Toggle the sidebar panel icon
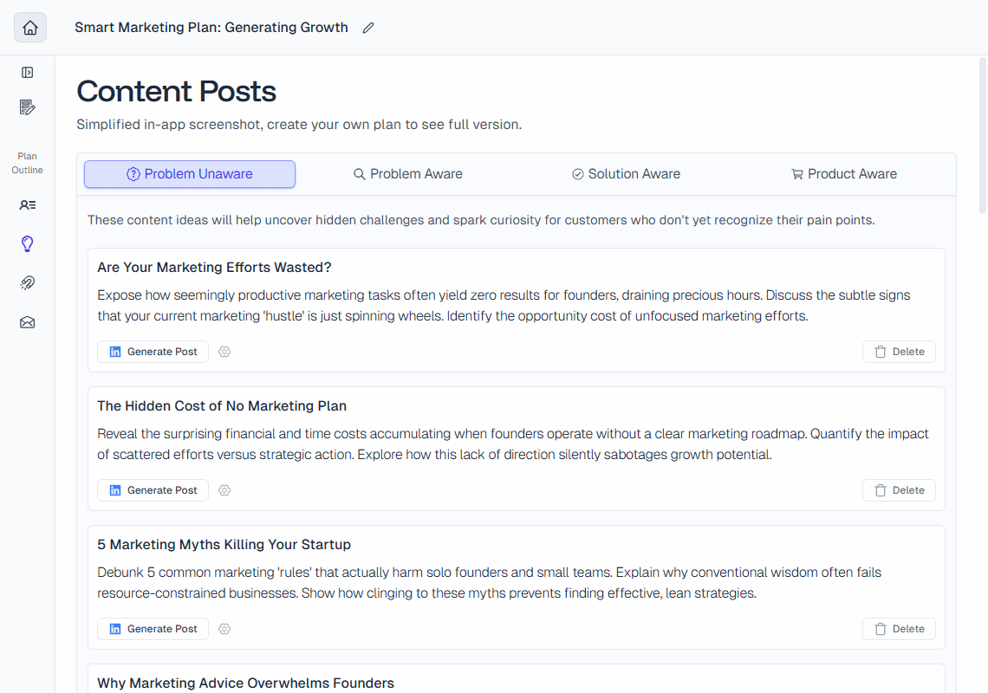The width and height of the screenshot is (988, 693). click(27, 73)
